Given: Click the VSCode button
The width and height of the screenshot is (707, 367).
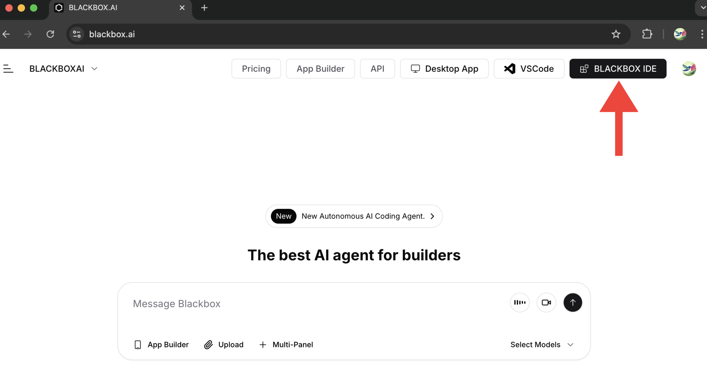Looking at the screenshot, I should [x=529, y=68].
